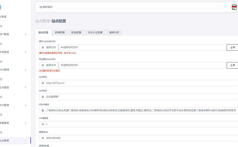Click the FAVICON 未选择任何文件 text area
Screen dimensions: 238x147
click(142, 65)
